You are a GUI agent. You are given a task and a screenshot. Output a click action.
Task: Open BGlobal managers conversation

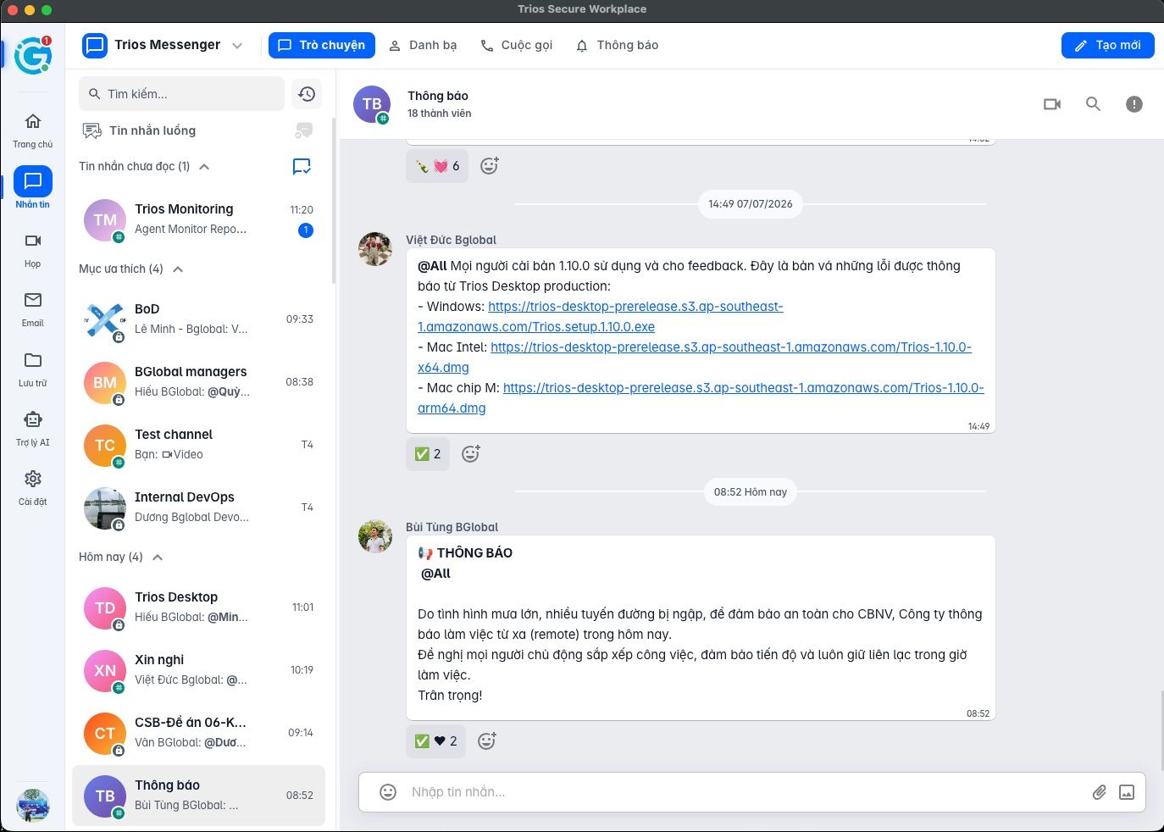point(198,382)
